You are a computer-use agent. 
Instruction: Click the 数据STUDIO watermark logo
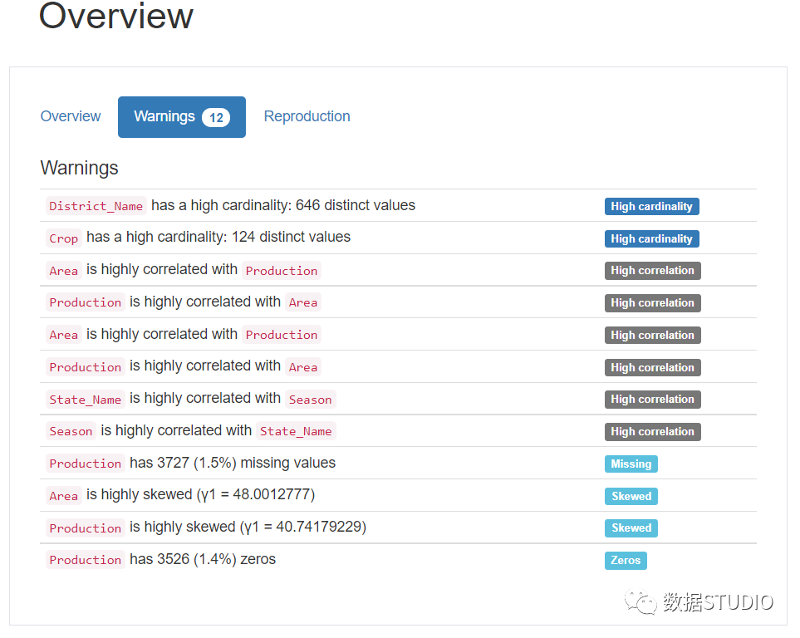(698, 601)
